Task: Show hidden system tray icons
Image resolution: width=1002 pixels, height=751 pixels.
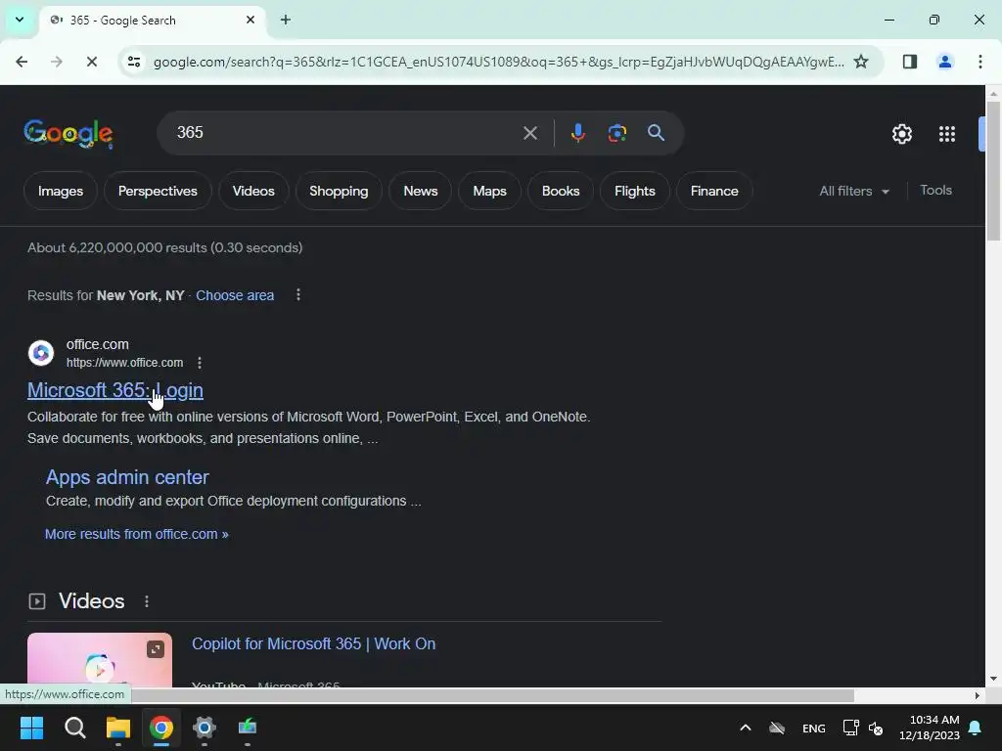Action: [x=745, y=728]
